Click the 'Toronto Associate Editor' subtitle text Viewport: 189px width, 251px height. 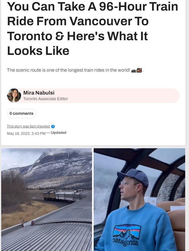coord(46,99)
